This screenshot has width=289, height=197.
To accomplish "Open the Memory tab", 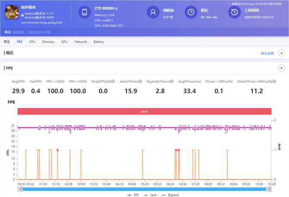I will (48, 41).
